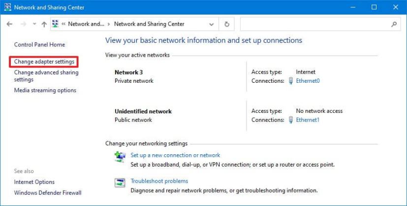Open the recent locations dropdown arrow

34,24
